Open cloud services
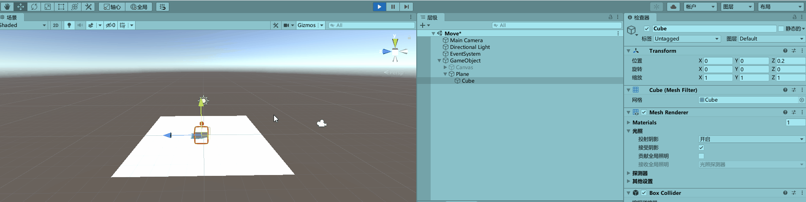The height and width of the screenshot is (202, 806). (x=673, y=7)
